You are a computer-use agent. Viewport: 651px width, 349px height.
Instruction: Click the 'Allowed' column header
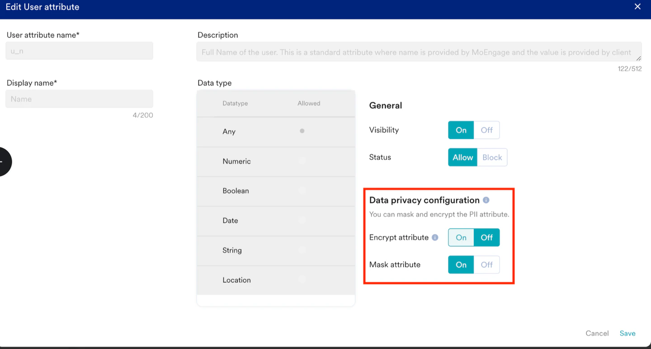click(x=309, y=103)
